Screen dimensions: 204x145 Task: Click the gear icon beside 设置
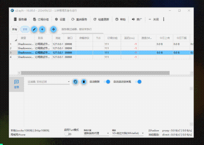(x=56, y=19)
